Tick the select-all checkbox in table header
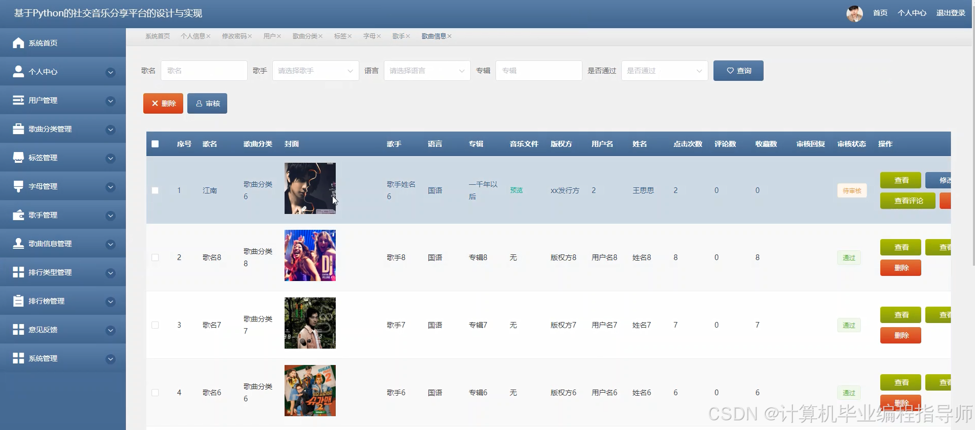 (x=155, y=144)
